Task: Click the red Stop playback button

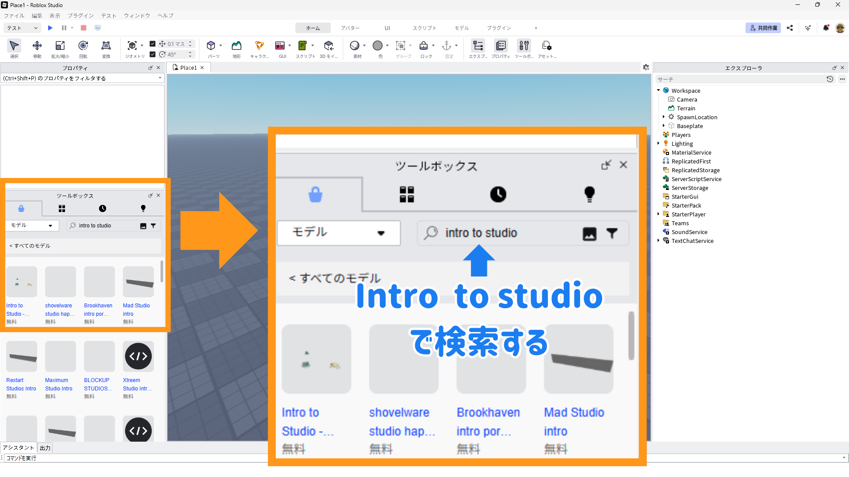Action: pos(84,28)
